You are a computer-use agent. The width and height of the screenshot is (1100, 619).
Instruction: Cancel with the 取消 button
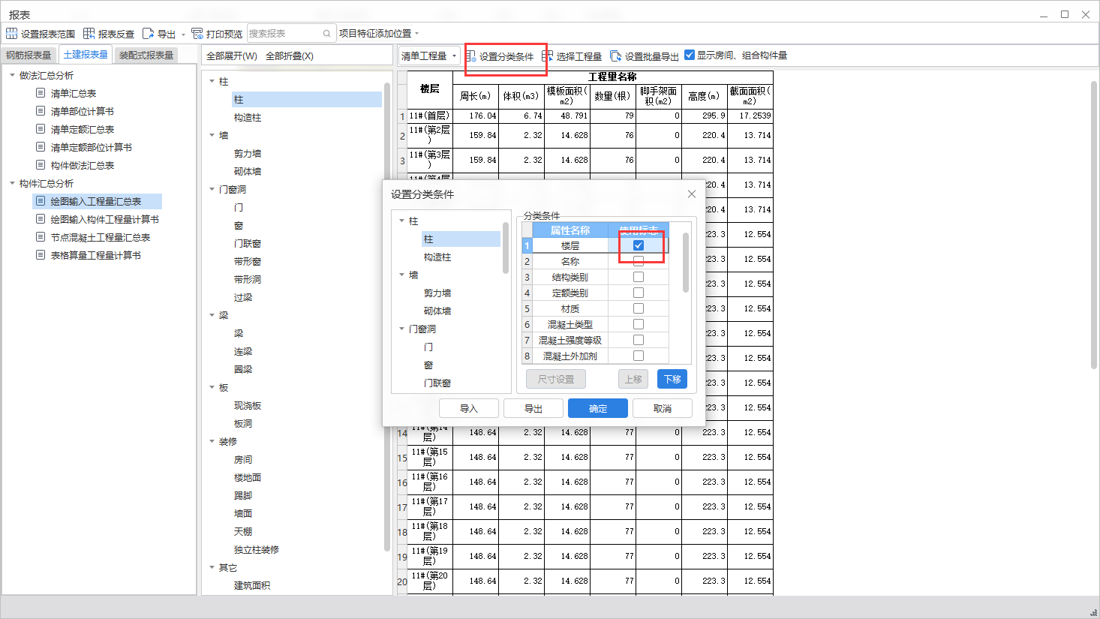point(663,408)
